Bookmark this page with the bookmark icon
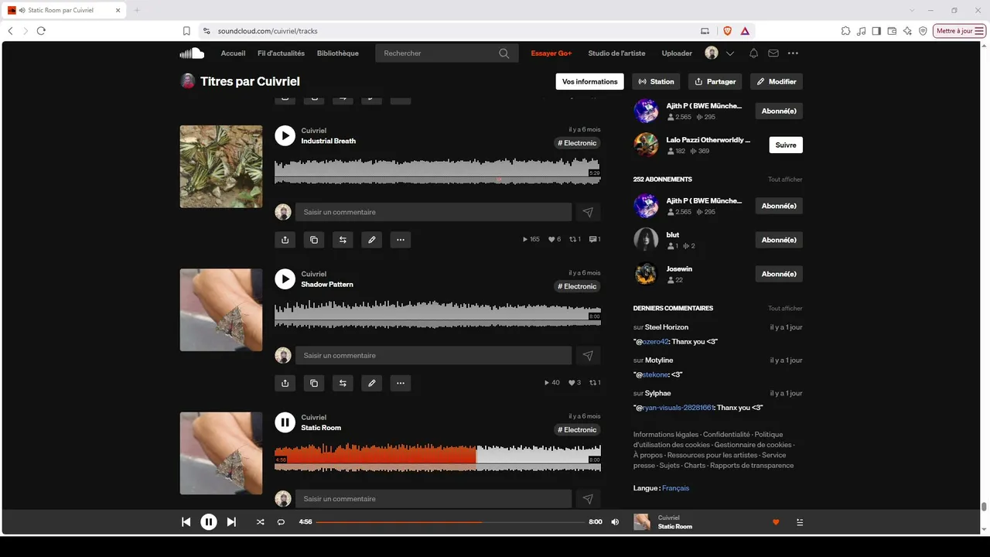 pyautogui.click(x=186, y=31)
